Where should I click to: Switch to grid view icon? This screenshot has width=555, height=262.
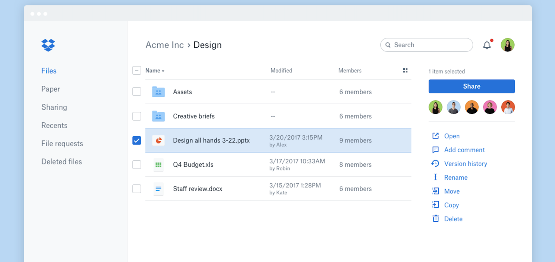(405, 71)
